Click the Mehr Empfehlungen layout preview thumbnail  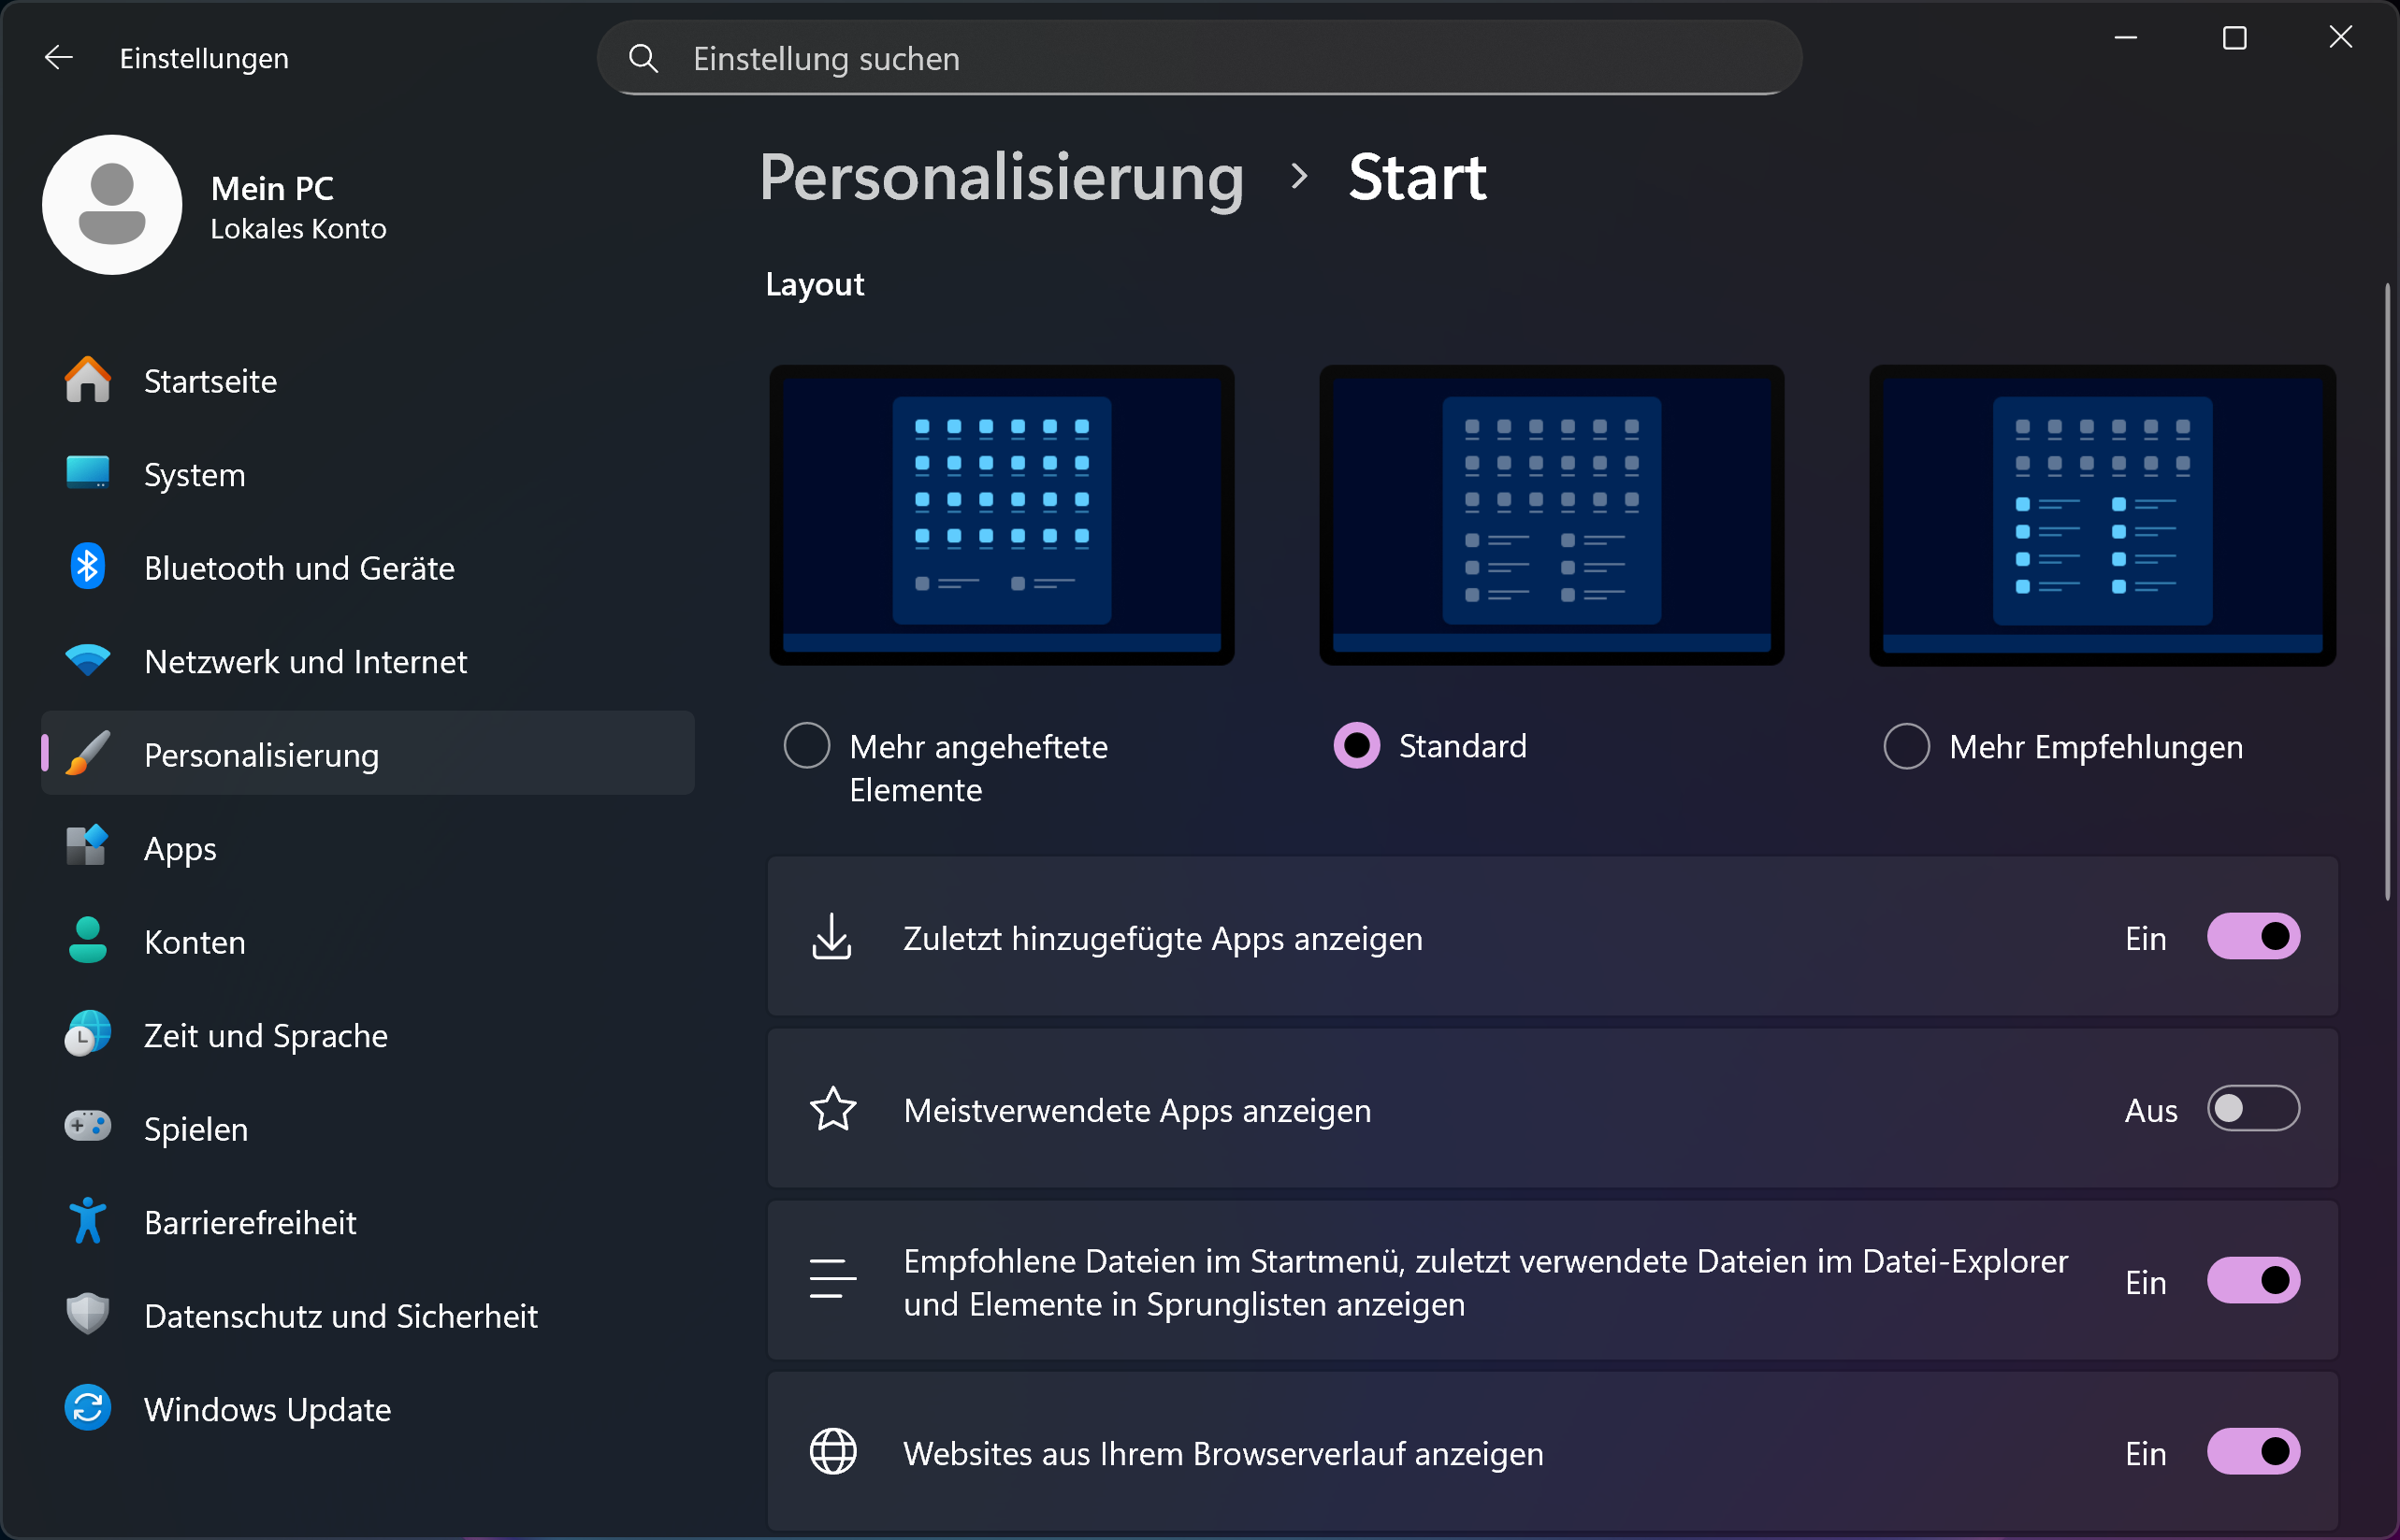coord(2102,515)
